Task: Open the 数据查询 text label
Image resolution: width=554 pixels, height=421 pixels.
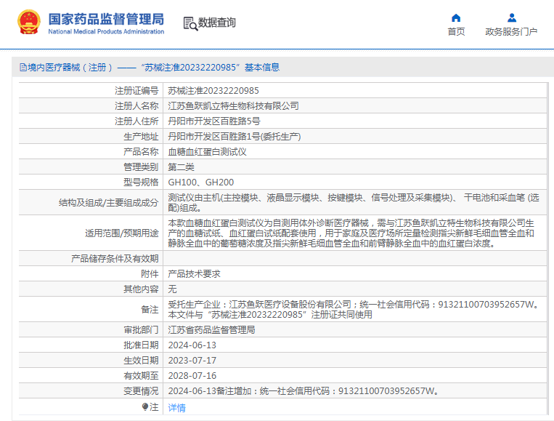Action: pyautogui.click(x=217, y=23)
